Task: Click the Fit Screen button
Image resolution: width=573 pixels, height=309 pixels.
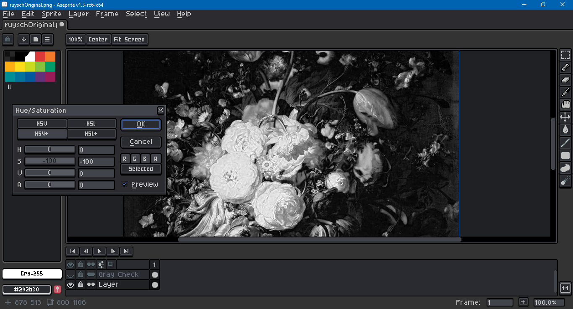Action: tap(129, 39)
